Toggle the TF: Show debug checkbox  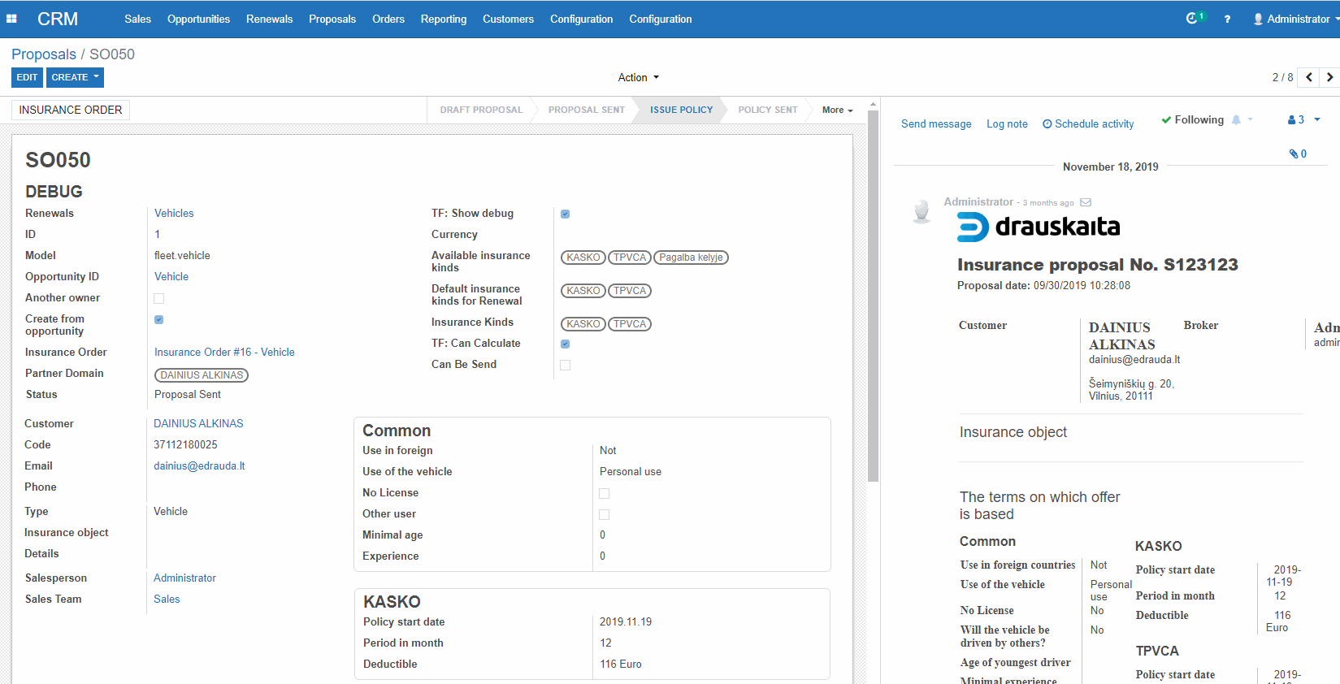(566, 214)
